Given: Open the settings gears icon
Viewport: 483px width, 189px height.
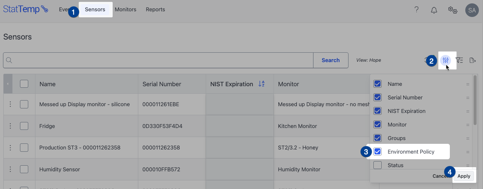Looking at the screenshot, I should 452,10.
